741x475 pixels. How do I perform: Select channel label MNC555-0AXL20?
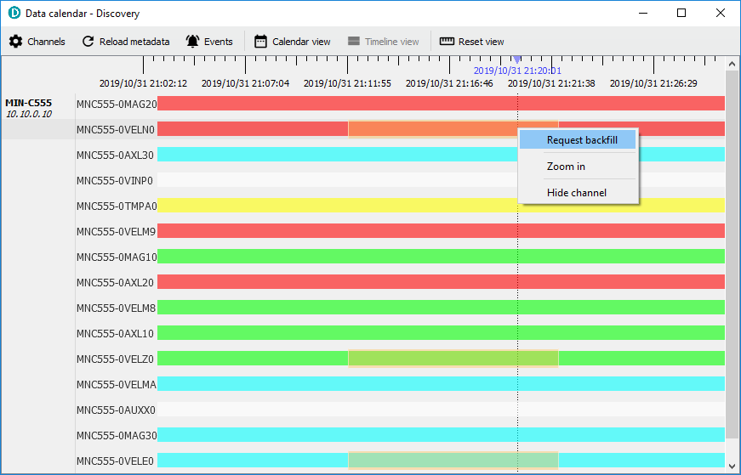(x=116, y=282)
